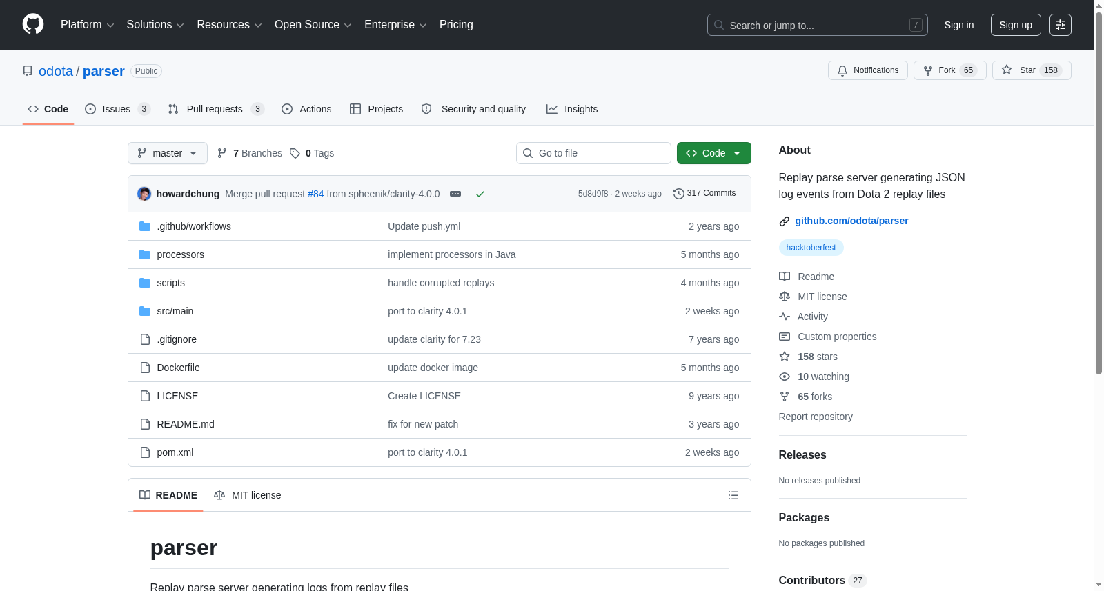Click the Go to file search box
This screenshot has height=591, width=1104.
(593, 153)
